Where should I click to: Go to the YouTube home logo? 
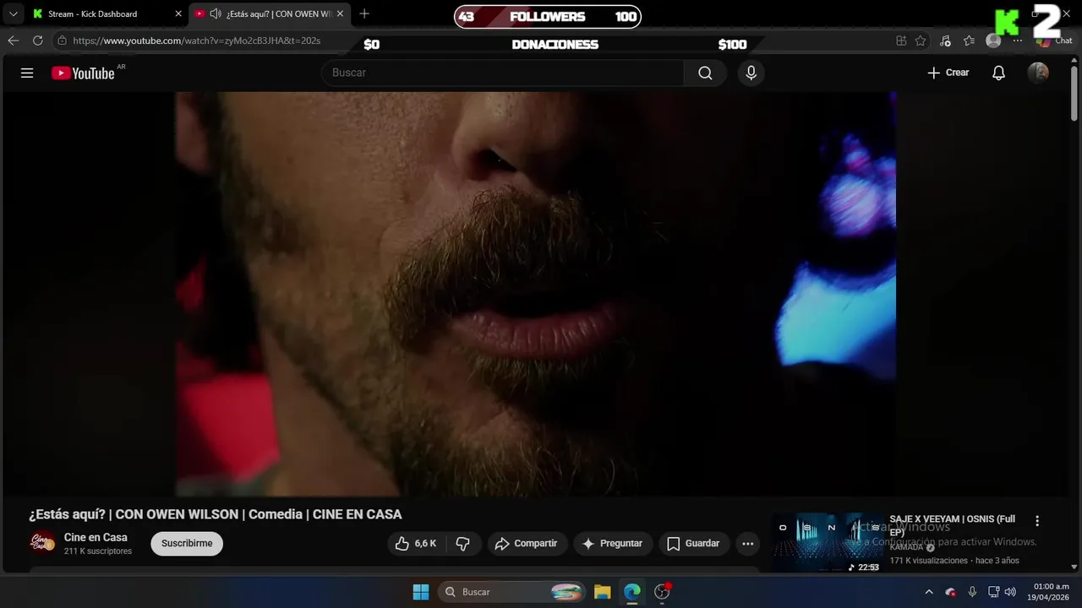[x=83, y=73]
